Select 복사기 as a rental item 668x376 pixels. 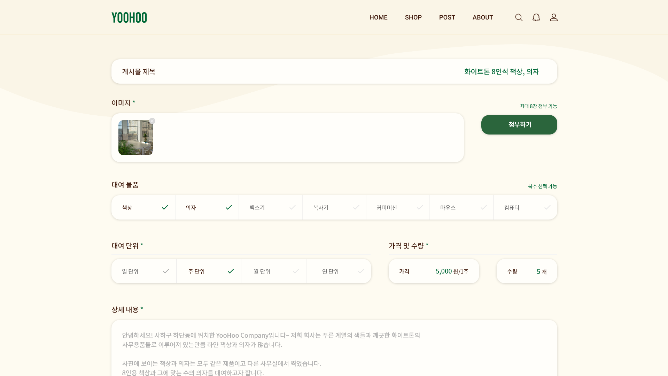click(x=334, y=207)
